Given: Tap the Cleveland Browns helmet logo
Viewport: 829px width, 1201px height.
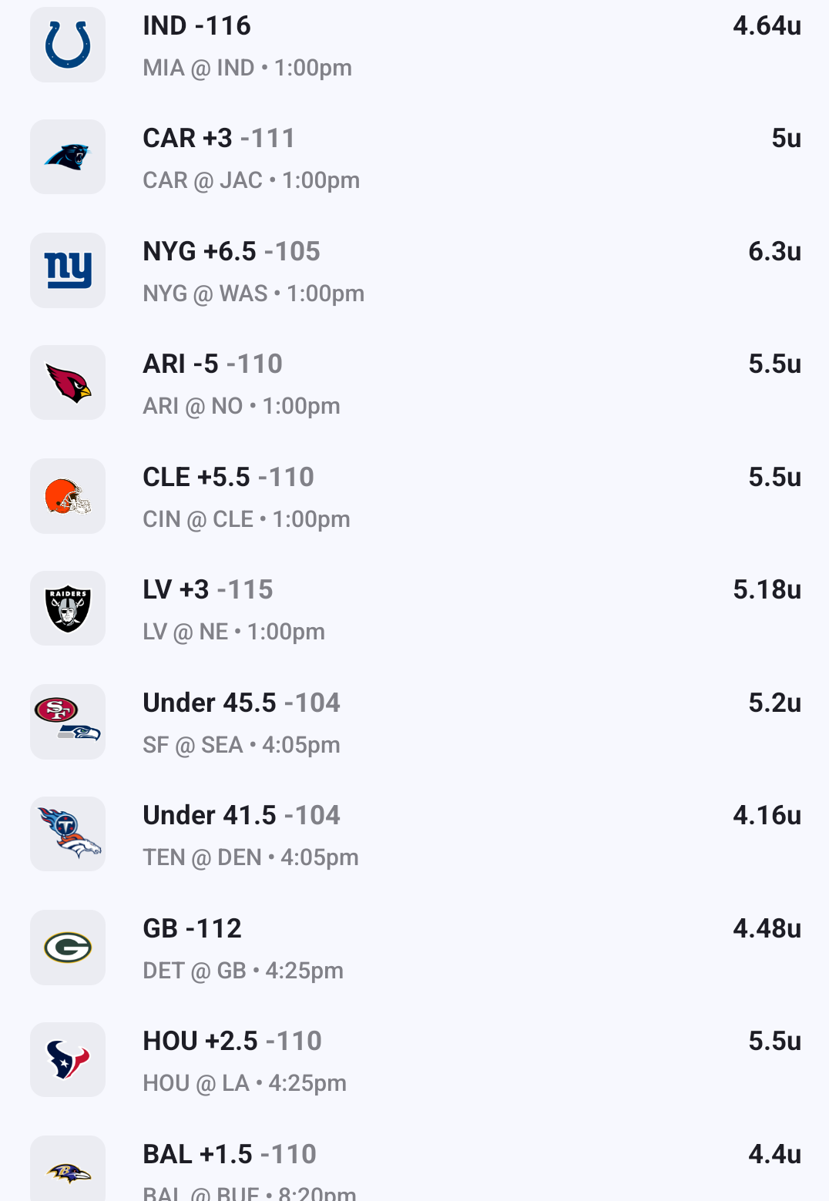Looking at the screenshot, I should coord(68,496).
